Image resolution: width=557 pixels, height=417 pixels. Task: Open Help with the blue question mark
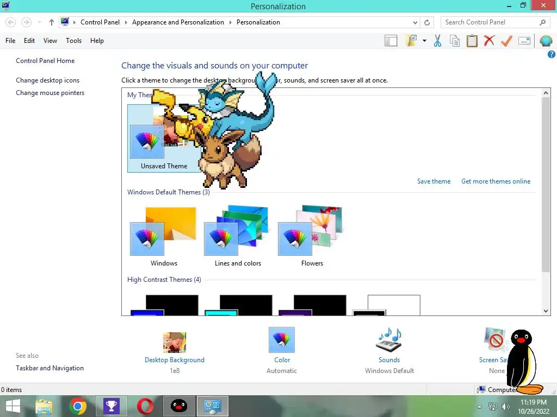tap(552, 54)
